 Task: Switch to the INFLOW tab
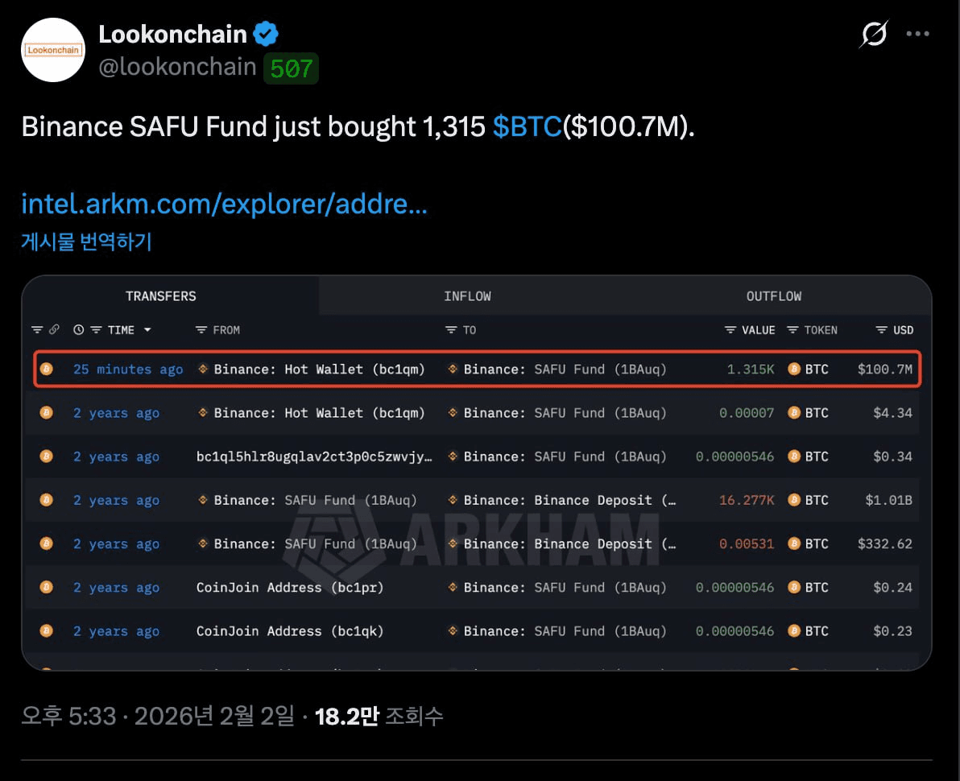click(x=467, y=296)
